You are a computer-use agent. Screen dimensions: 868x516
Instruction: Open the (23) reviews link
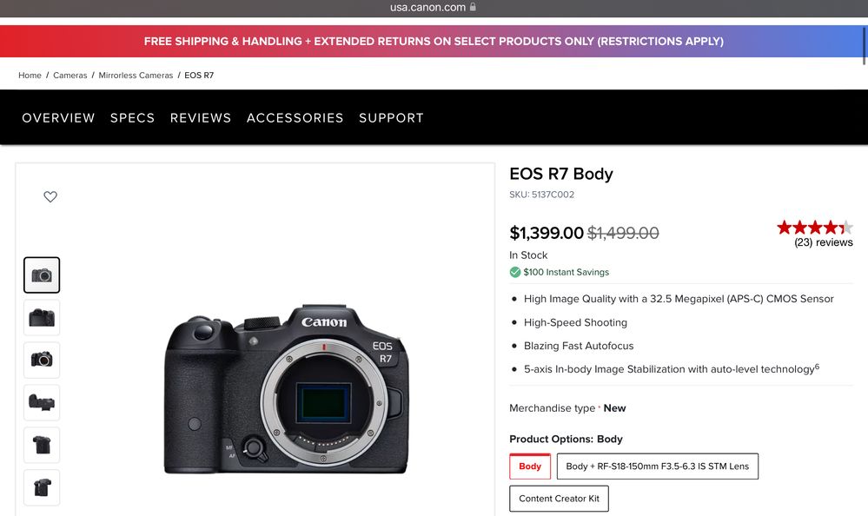click(x=824, y=243)
